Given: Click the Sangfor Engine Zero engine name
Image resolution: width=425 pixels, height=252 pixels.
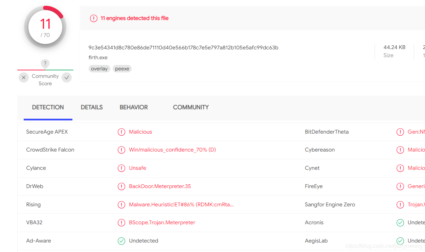Looking at the screenshot, I should [x=330, y=205].
